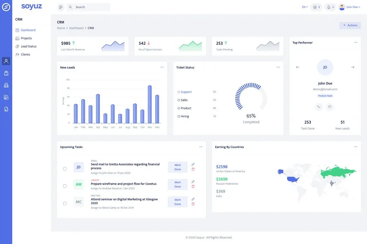
Task: Tick the Prepare wireframe task checkbox
Action: [x=65, y=186]
